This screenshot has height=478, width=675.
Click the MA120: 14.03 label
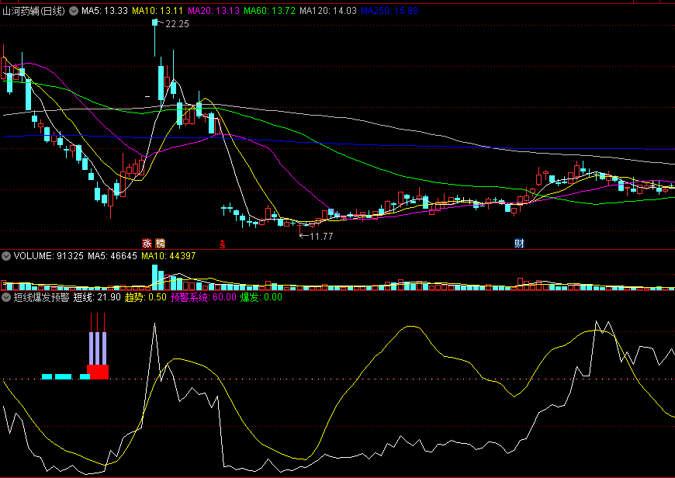pos(328,11)
